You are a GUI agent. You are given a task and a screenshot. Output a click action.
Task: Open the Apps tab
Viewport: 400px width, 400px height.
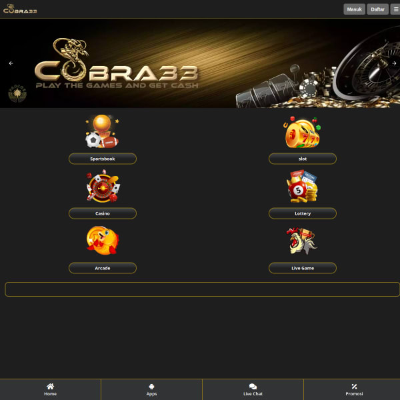point(151,389)
